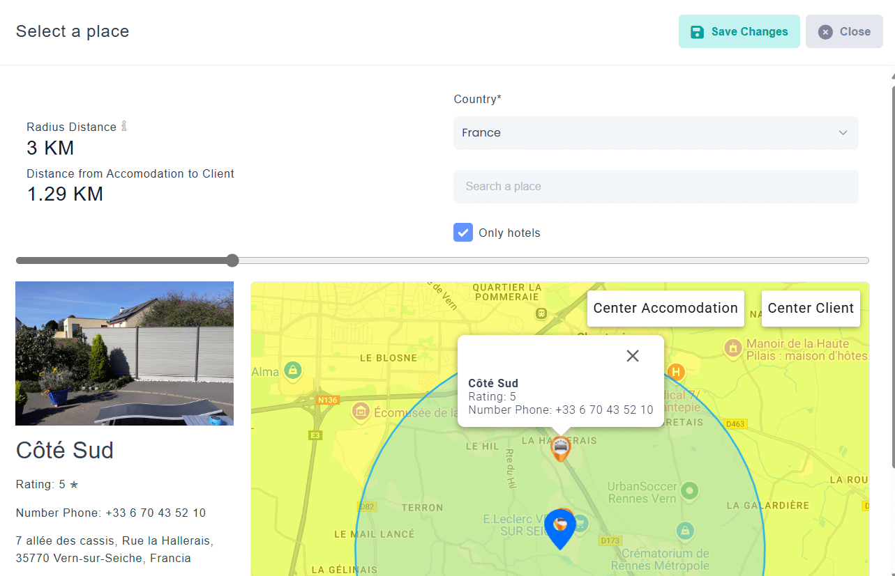Click the Écomusée museum marker on map
The image size is (895, 576).
pyautogui.click(x=361, y=412)
